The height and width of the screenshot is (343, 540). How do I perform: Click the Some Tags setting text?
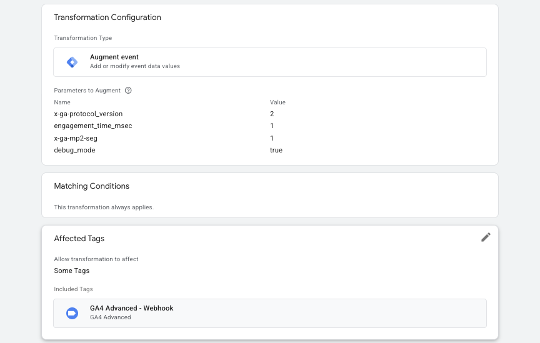pos(72,271)
